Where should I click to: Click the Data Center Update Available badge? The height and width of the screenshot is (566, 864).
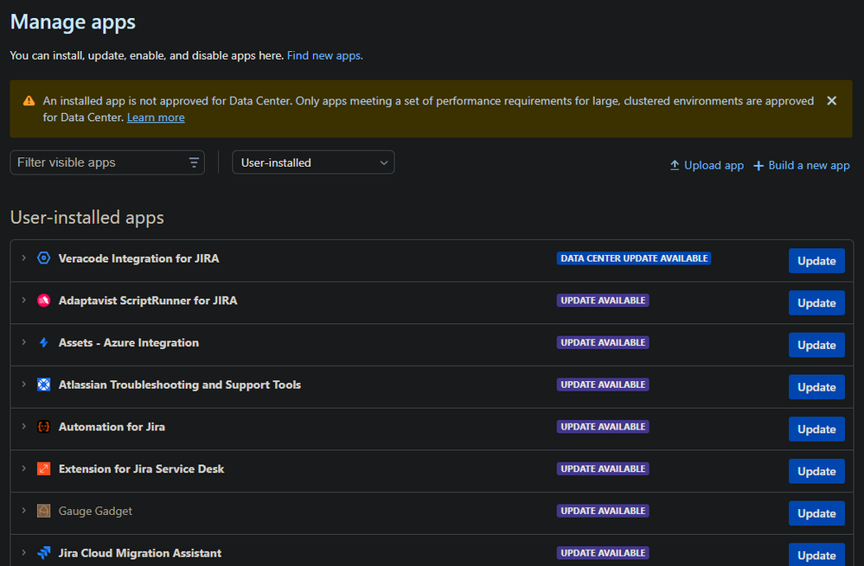point(634,258)
